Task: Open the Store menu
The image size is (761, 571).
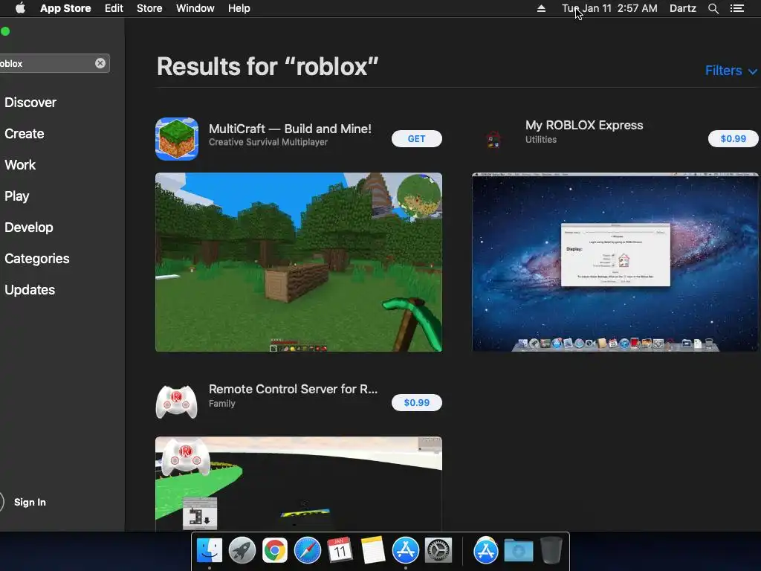Action: pos(149,8)
